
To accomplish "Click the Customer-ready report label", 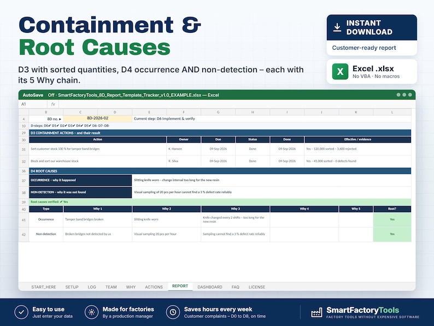I will (x=364, y=48).
